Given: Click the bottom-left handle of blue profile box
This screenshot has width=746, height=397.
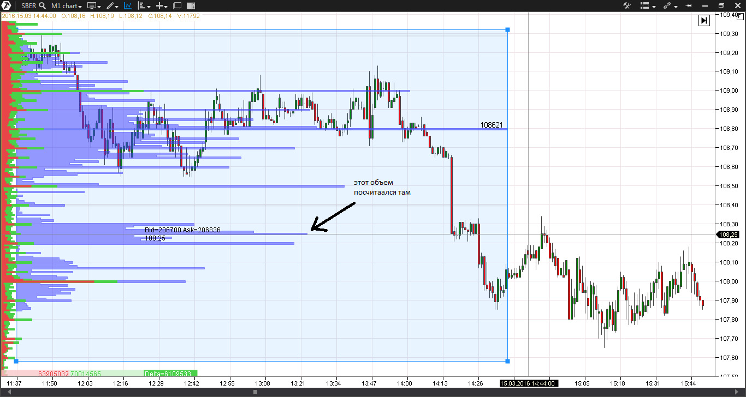Looking at the screenshot, I should point(16,361).
